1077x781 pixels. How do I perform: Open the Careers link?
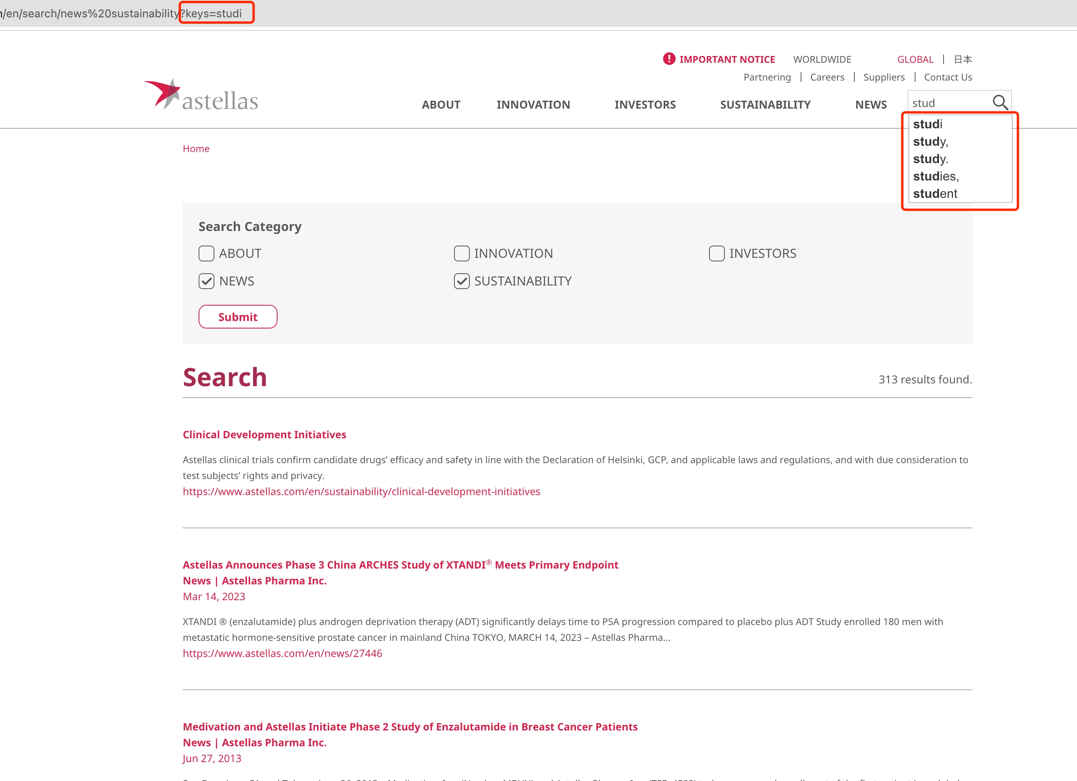click(827, 77)
